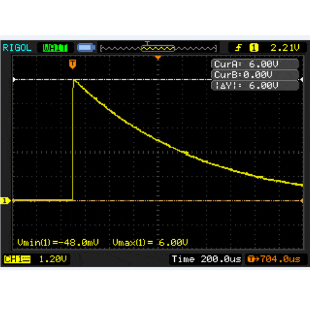
Task: Click the Time 200.0us timebase readout
Action: [206, 259]
